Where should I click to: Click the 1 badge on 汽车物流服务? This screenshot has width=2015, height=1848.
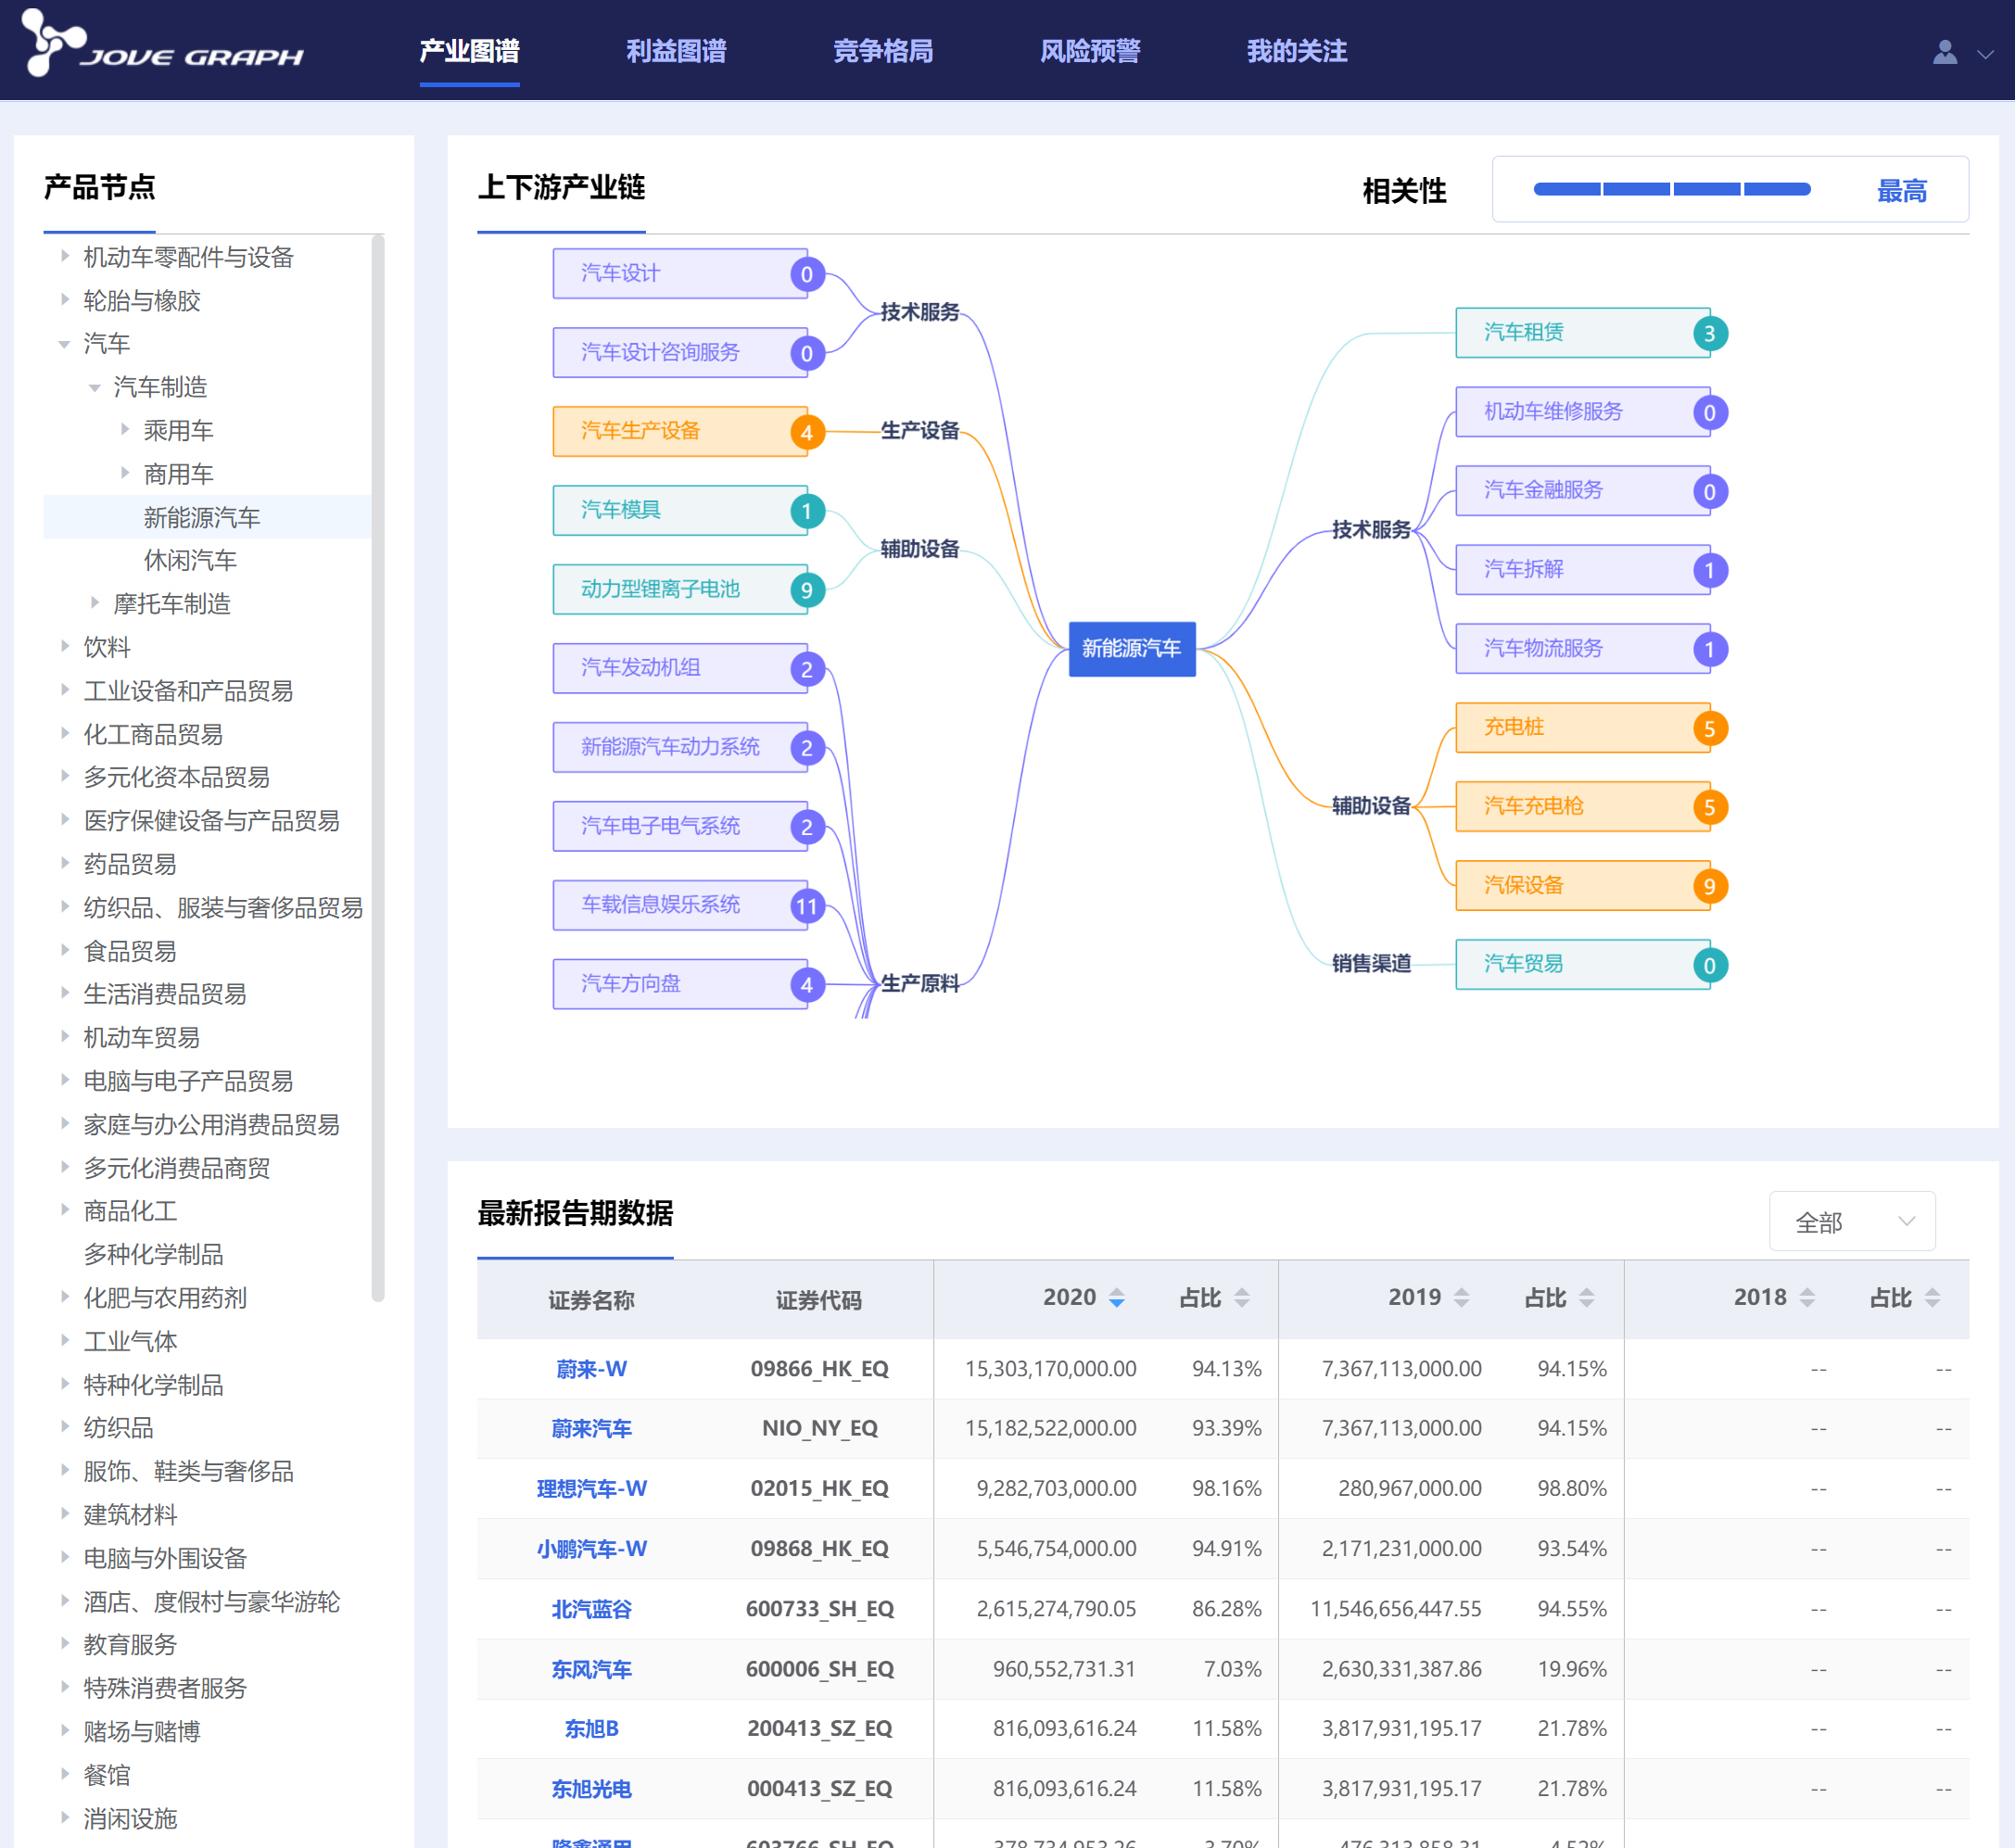point(1710,649)
